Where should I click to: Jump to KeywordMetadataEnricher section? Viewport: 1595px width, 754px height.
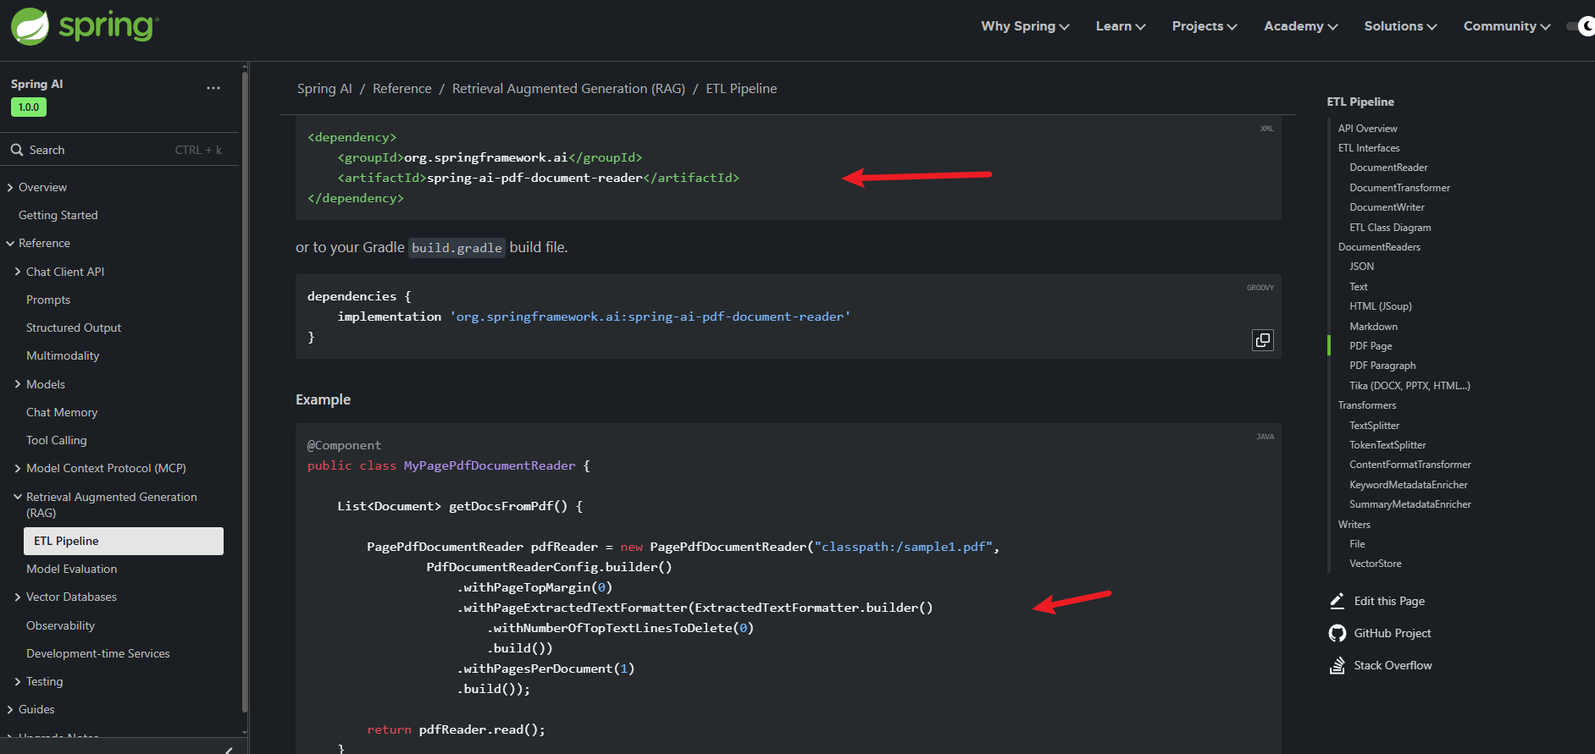(1409, 485)
